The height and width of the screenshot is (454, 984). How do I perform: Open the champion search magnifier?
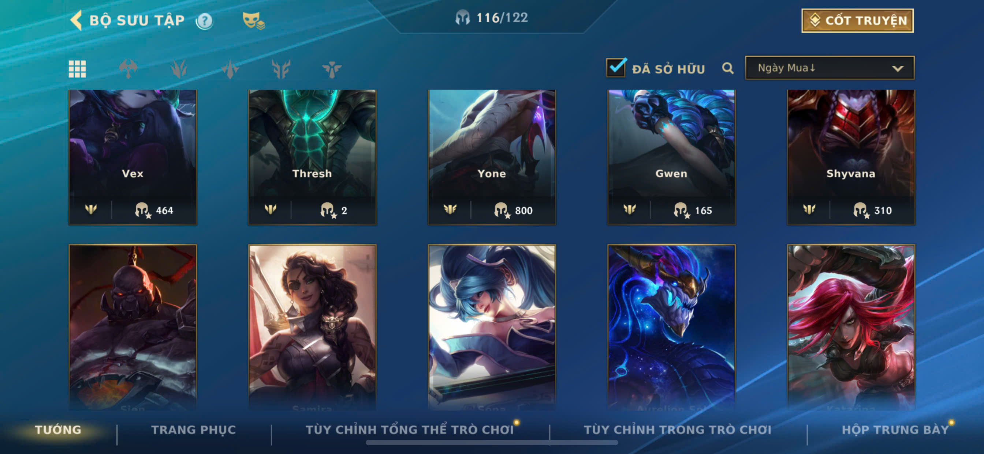728,68
